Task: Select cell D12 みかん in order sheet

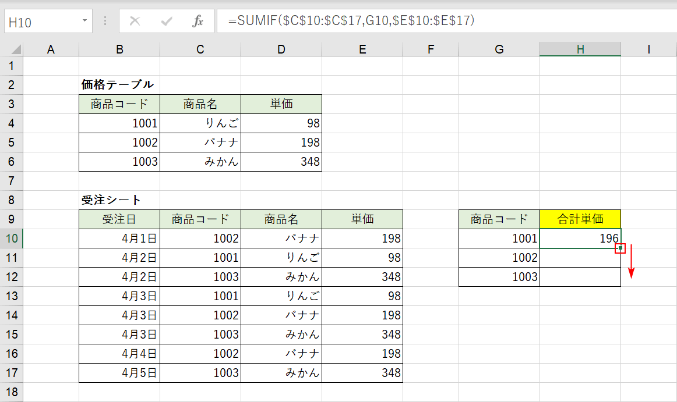Action: coord(281,277)
